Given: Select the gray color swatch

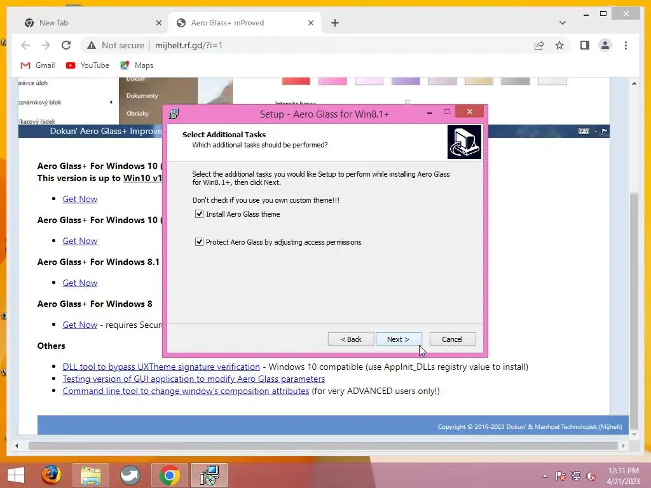Looking at the screenshot, I should [515, 81].
